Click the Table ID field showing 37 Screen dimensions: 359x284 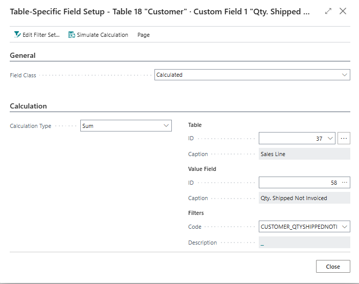click(291, 138)
